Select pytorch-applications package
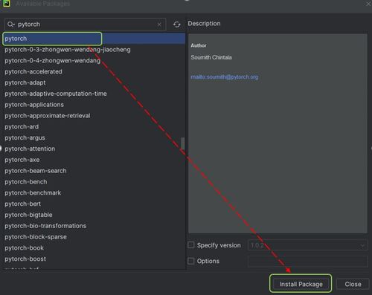The image size is (372, 295). [x=94, y=105]
